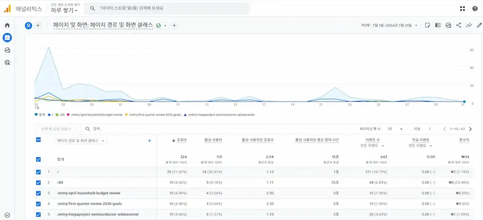Viewport: 483px width, 220px height.
Task: Uncheck the first-quarter-review-2026-goals row checkbox
Action: point(38,204)
